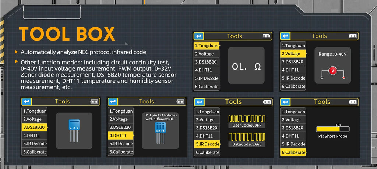The image size is (377, 169).
Task: Click battery icon on the Pls Short Probe screen
Action: (x=353, y=102)
